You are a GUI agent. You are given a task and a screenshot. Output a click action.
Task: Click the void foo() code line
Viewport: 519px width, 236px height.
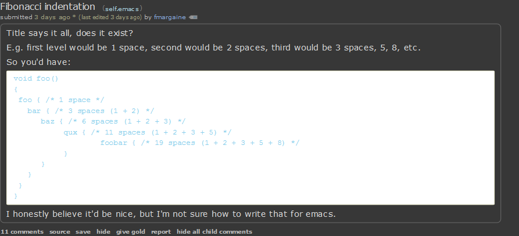pyautogui.click(x=36, y=78)
